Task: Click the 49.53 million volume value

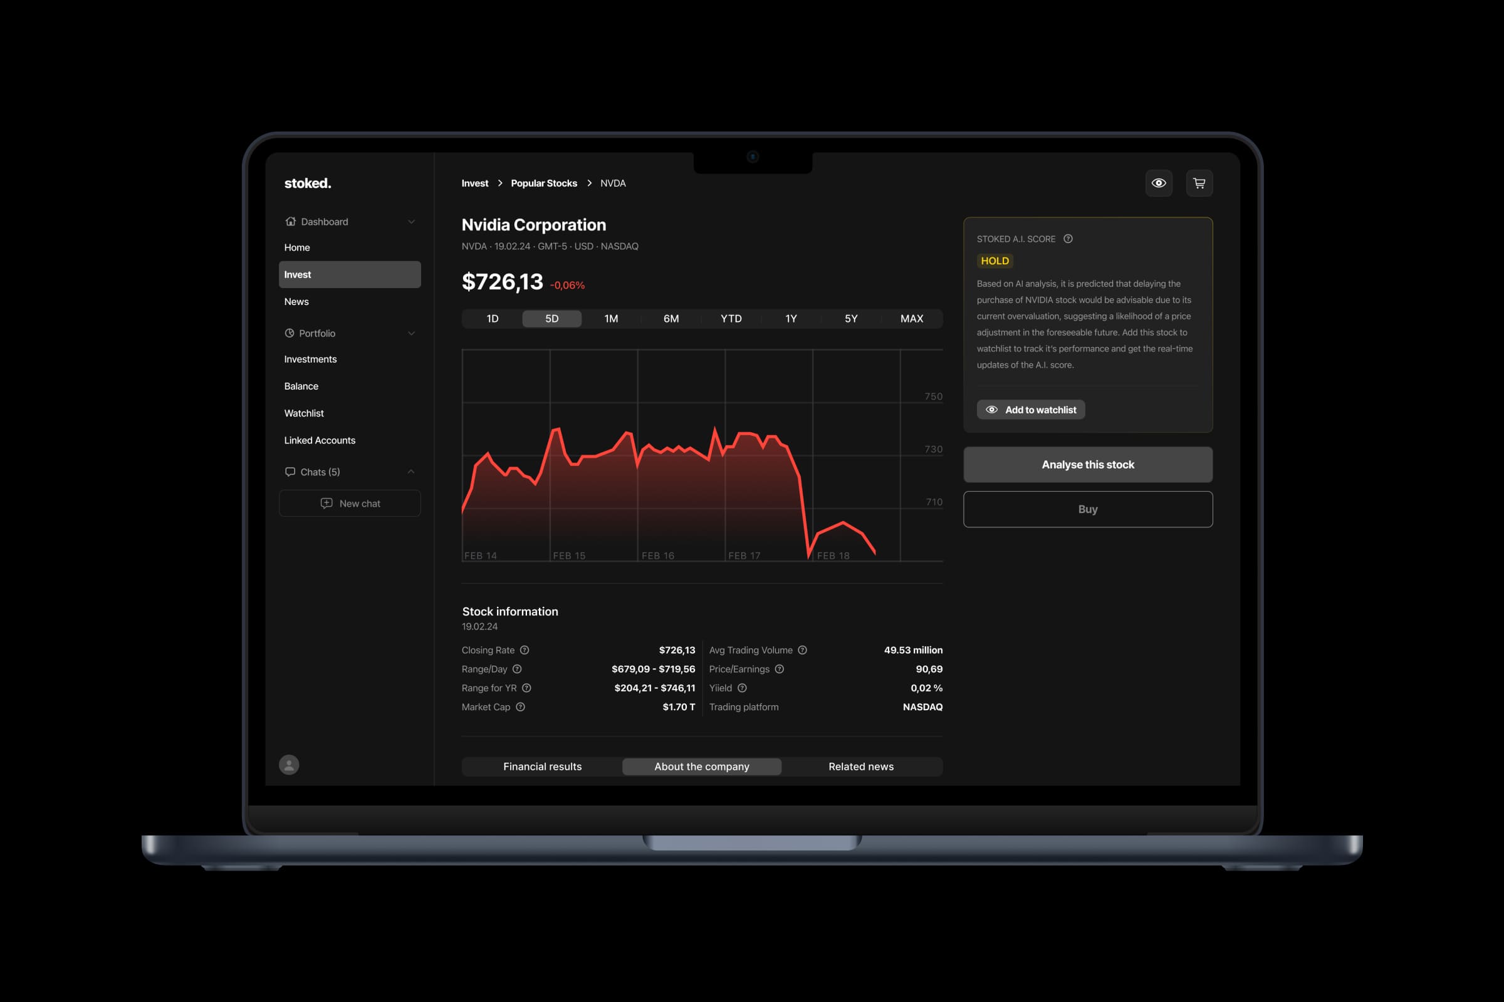Action: coord(913,650)
